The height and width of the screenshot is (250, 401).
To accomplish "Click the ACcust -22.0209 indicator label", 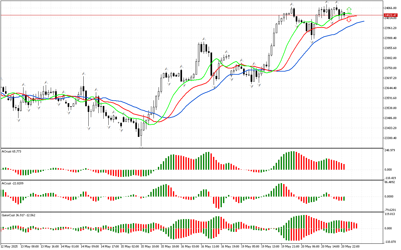I will point(12,183).
